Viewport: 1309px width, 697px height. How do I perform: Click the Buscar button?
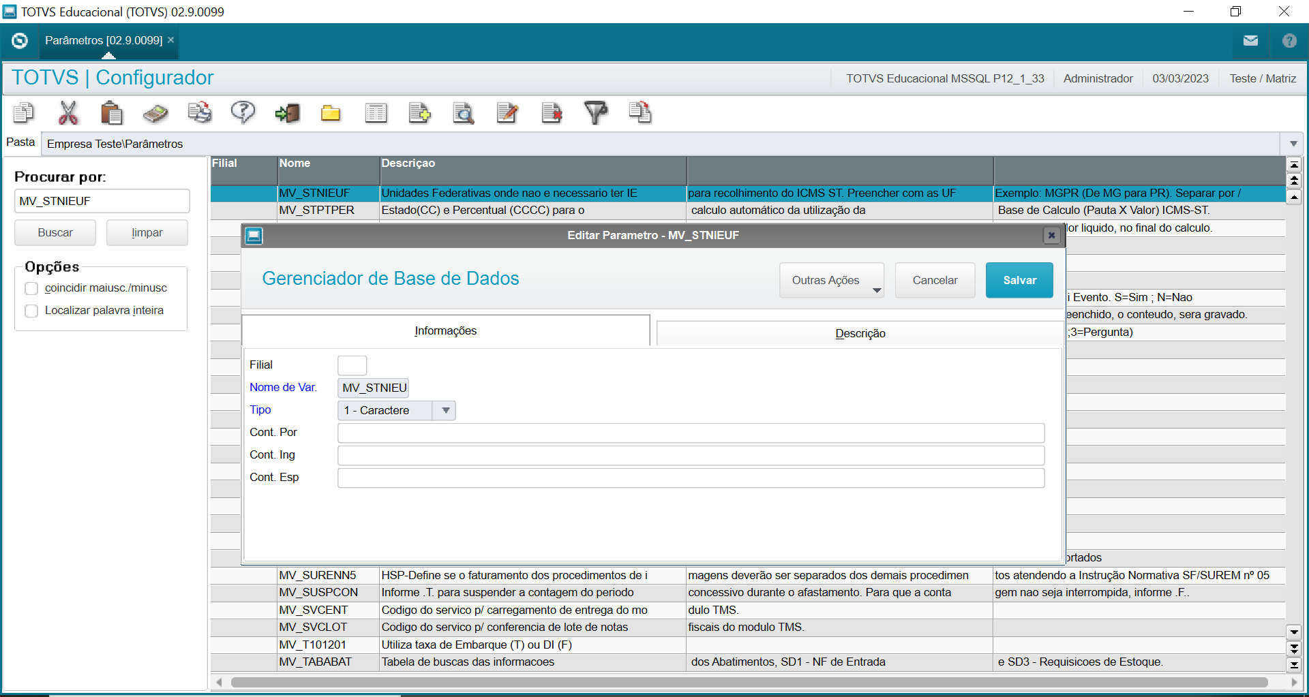click(x=55, y=233)
